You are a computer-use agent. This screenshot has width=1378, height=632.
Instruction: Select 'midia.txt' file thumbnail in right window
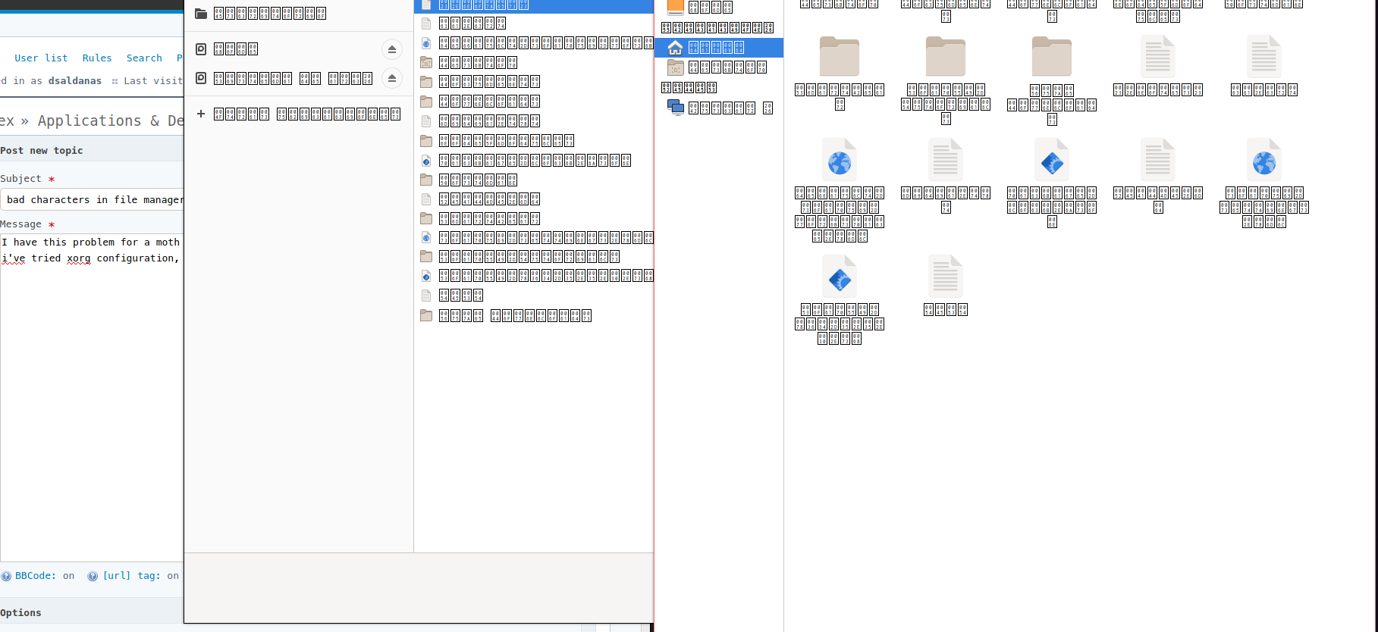pyautogui.click(x=946, y=161)
